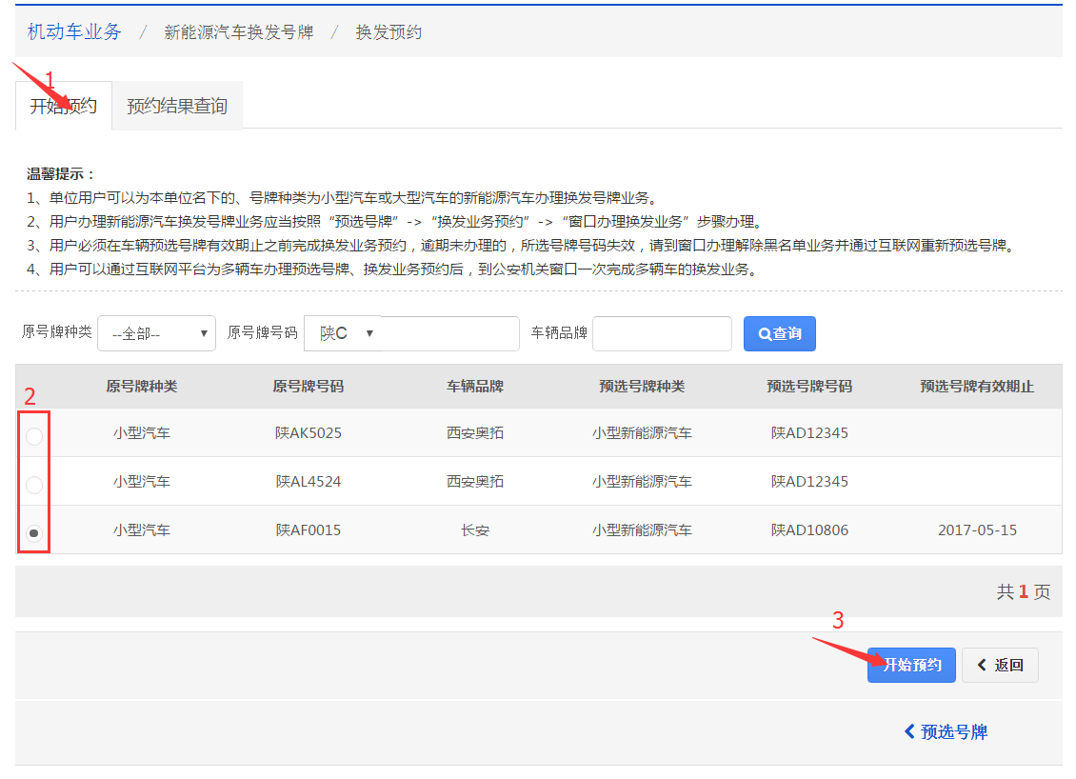Screen dimensions: 1076x779
Task: Select radio button for 陕AF0015 row
Action: 34,533
